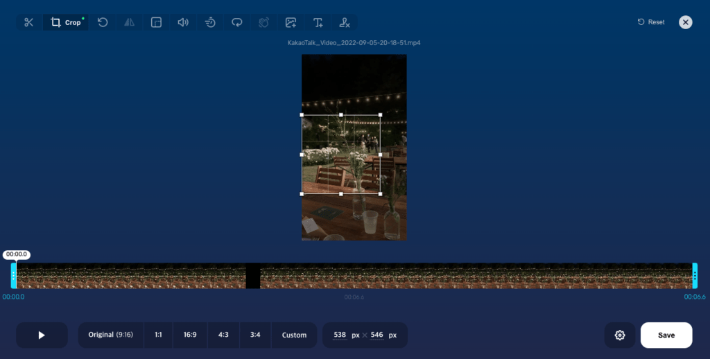The image size is (710, 359).
Task: Close the editor with X button
Action: tap(686, 22)
